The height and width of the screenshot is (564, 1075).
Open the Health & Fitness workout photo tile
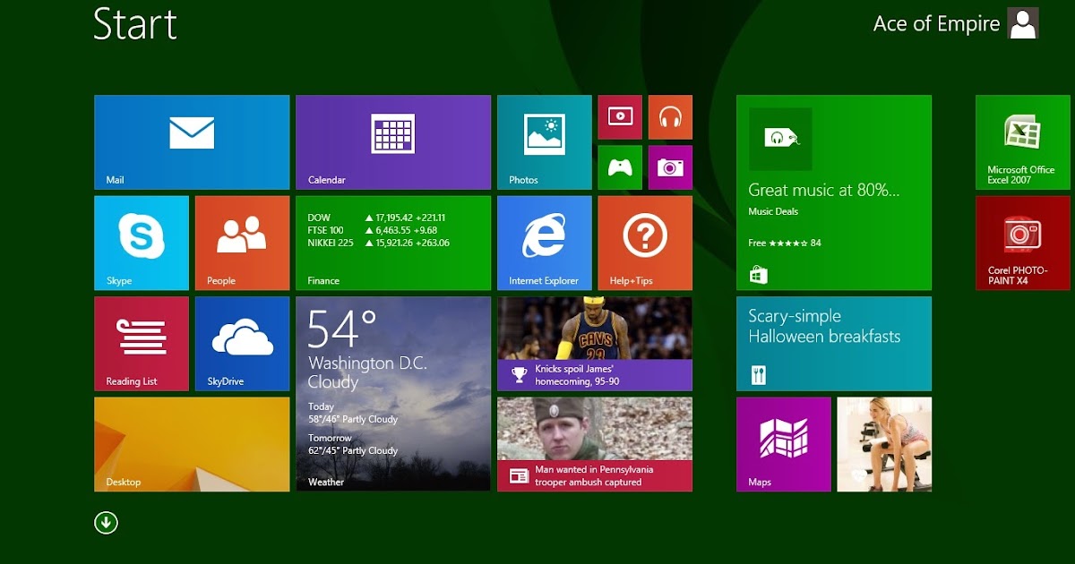tap(884, 444)
